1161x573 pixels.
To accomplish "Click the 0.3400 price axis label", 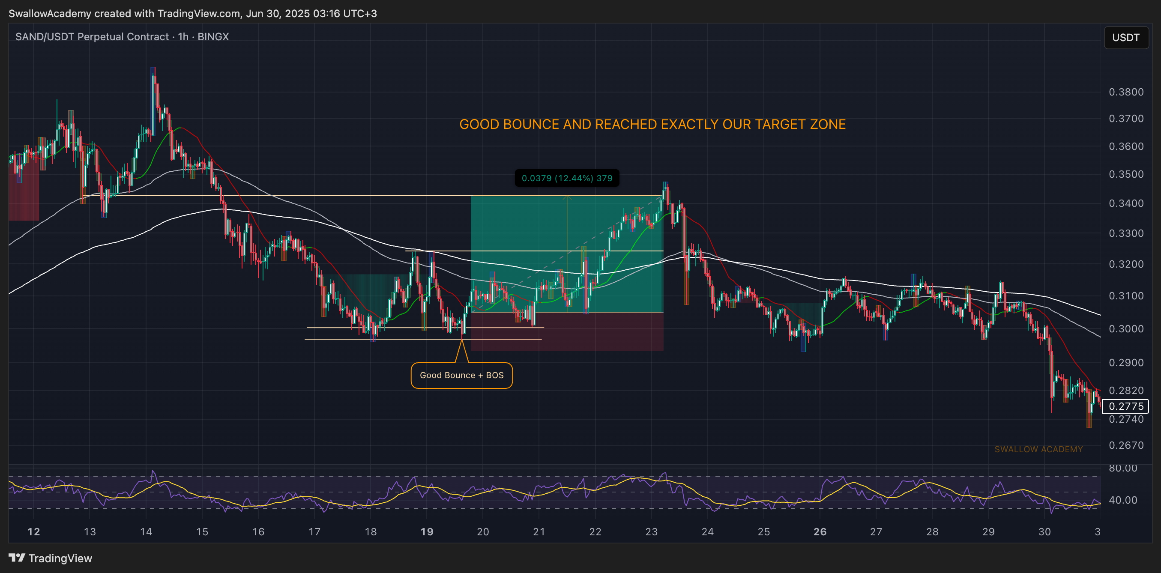I will pos(1126,203).
